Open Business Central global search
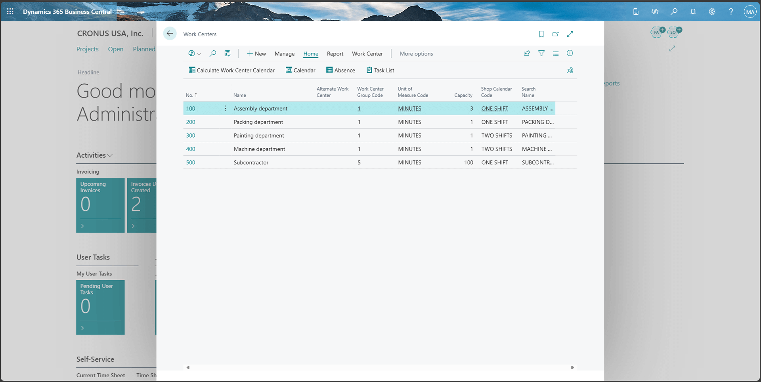 point(674,11)
